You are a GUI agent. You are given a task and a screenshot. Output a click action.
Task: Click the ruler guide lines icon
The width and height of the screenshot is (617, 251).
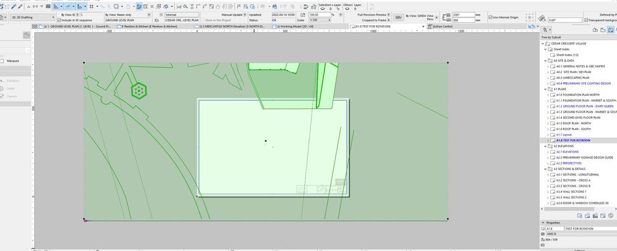tap(56, 7)
